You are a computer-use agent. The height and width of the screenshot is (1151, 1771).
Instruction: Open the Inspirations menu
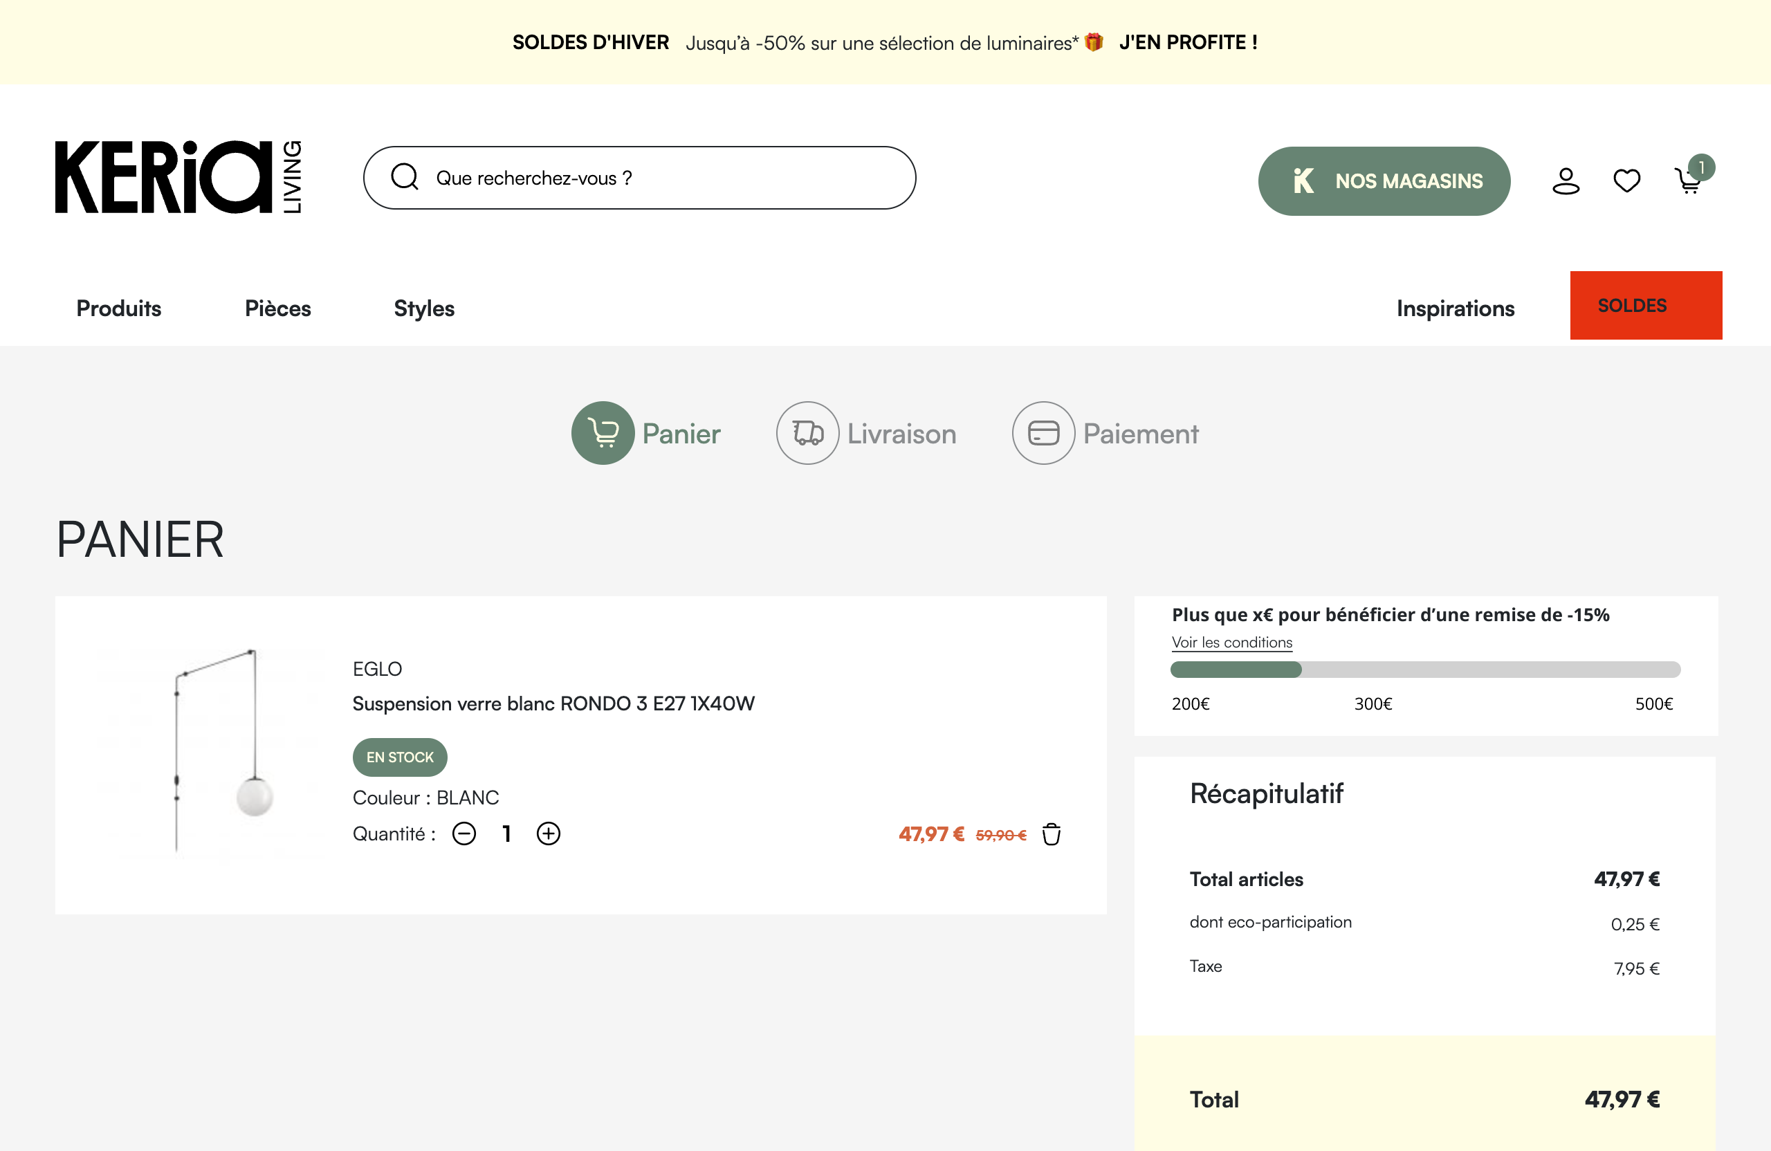click(x=1455, y=308)
